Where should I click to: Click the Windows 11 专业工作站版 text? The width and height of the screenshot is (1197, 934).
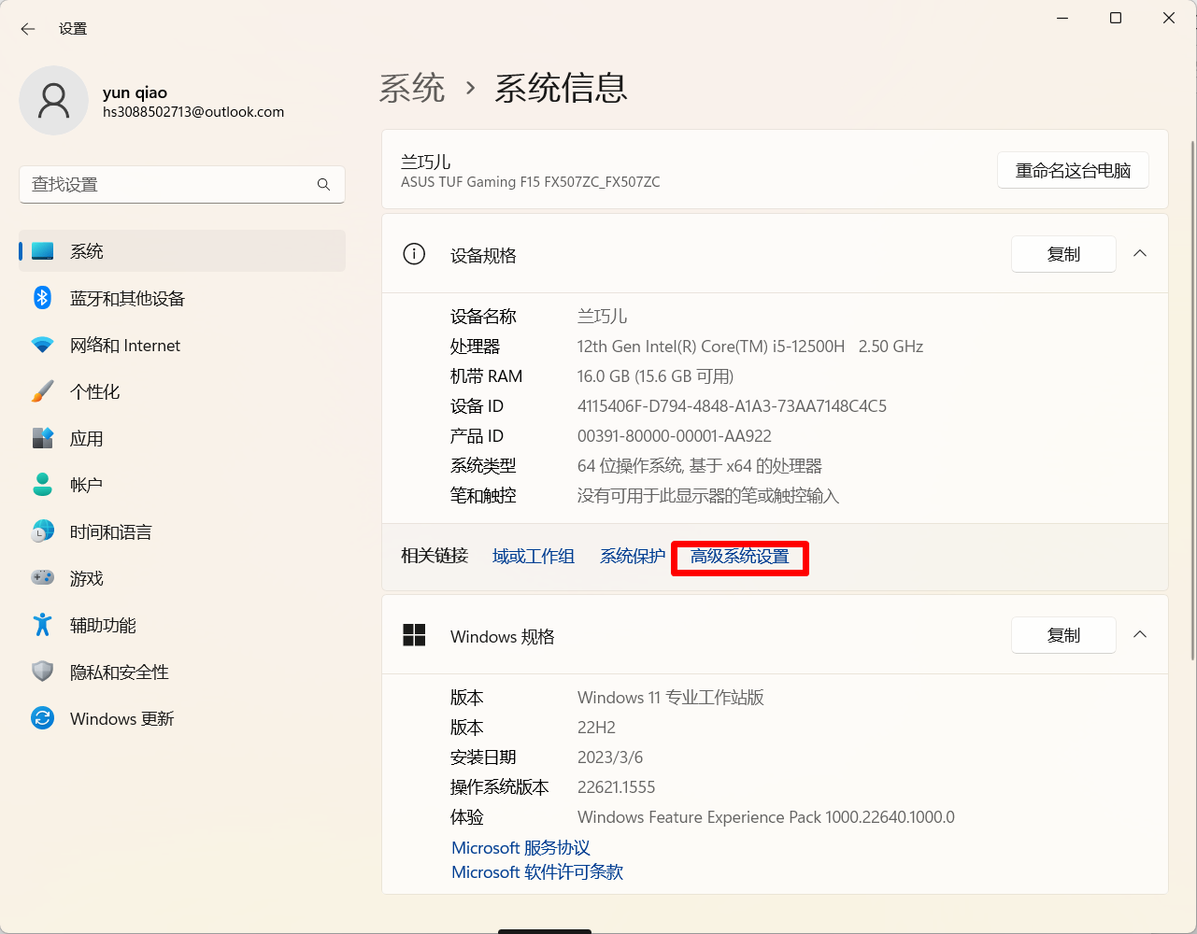[x=671, y=698]
